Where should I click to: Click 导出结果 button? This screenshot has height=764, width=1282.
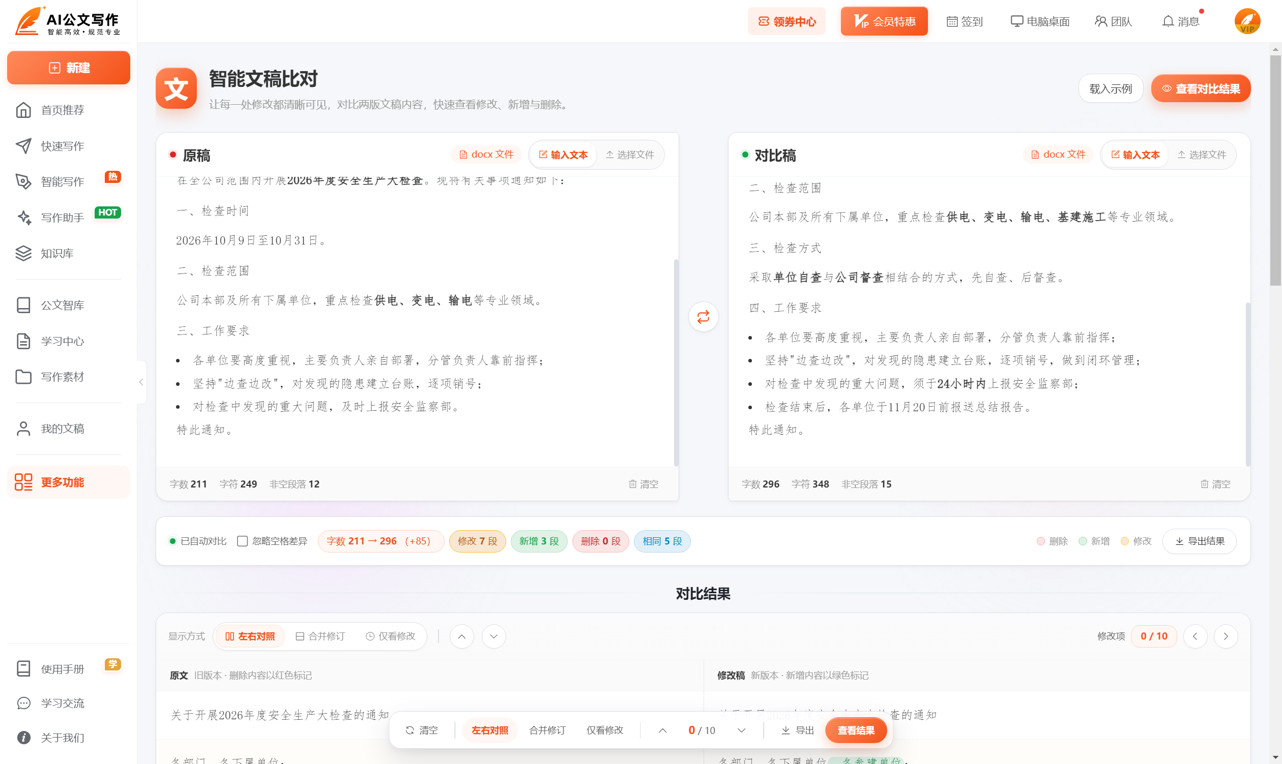[x=1199, y=541]
